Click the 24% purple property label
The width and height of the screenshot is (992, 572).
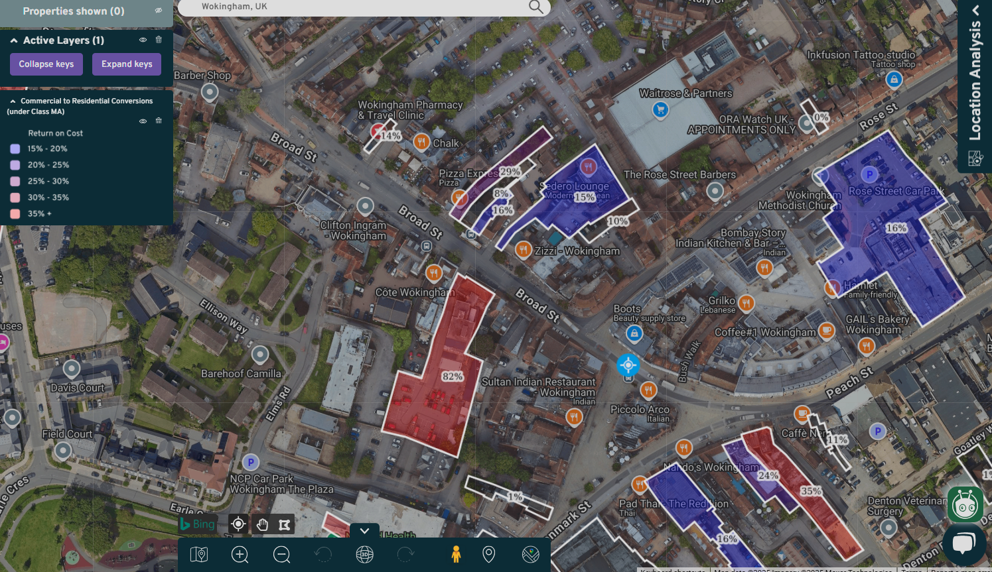click(x=768, y=475)
